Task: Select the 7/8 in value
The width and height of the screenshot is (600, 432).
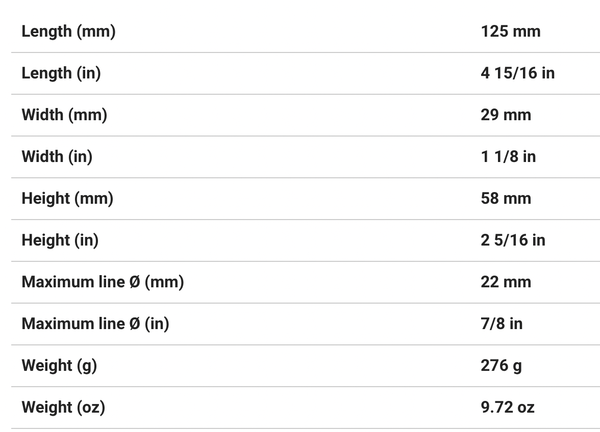Action: click(x=502, y=324)
